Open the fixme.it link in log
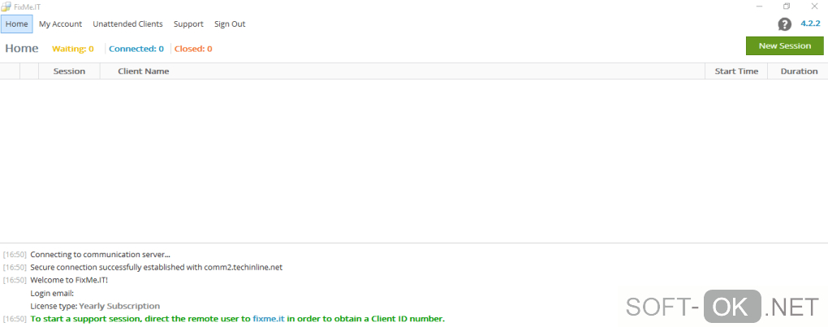The image size is (828, 327). pos(269,319)
